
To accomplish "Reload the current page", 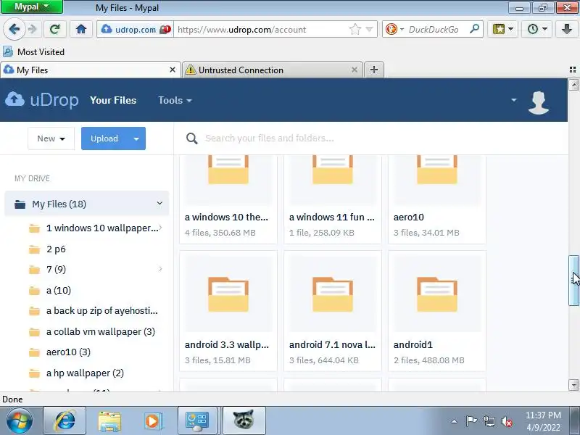I will pos(55,29).
